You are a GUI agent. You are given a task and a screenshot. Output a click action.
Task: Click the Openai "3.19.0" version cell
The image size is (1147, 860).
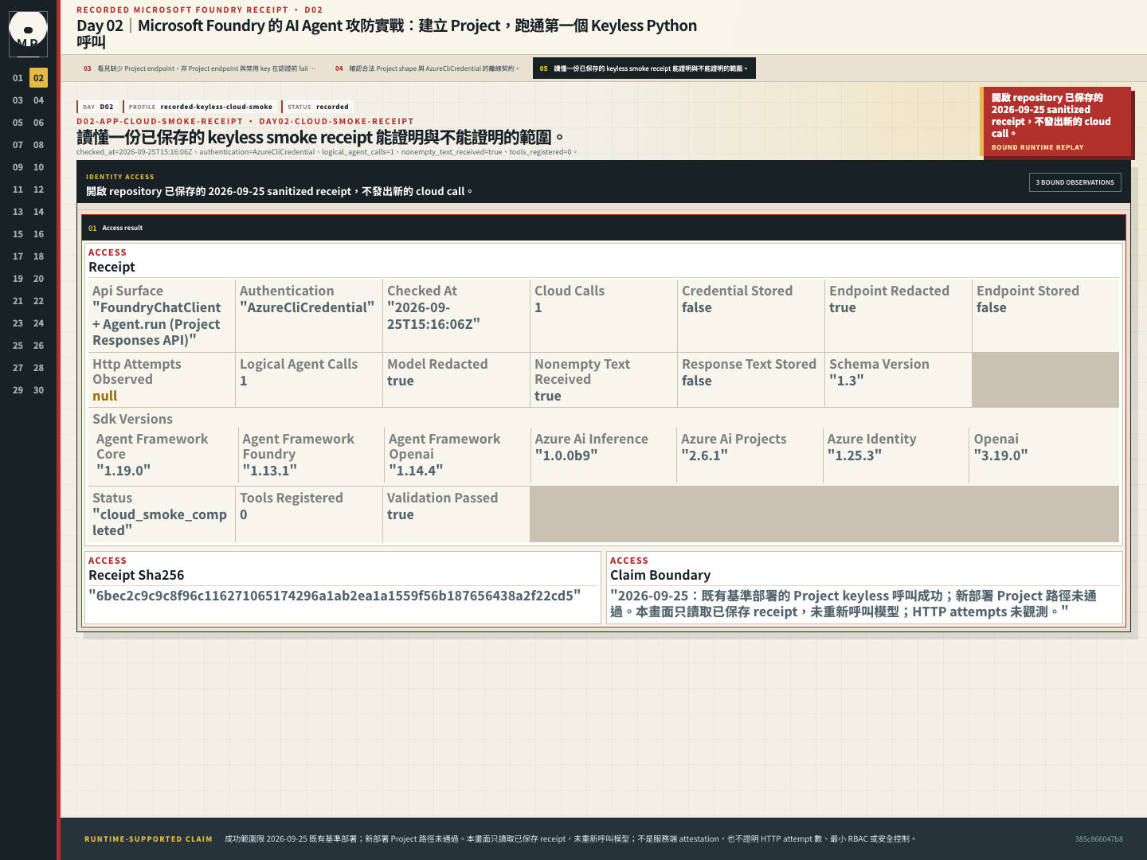coord(1043,455)
